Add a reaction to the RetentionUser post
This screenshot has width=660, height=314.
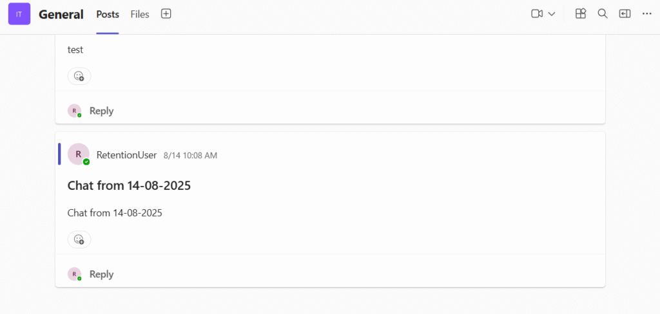(x=79, y=239)
